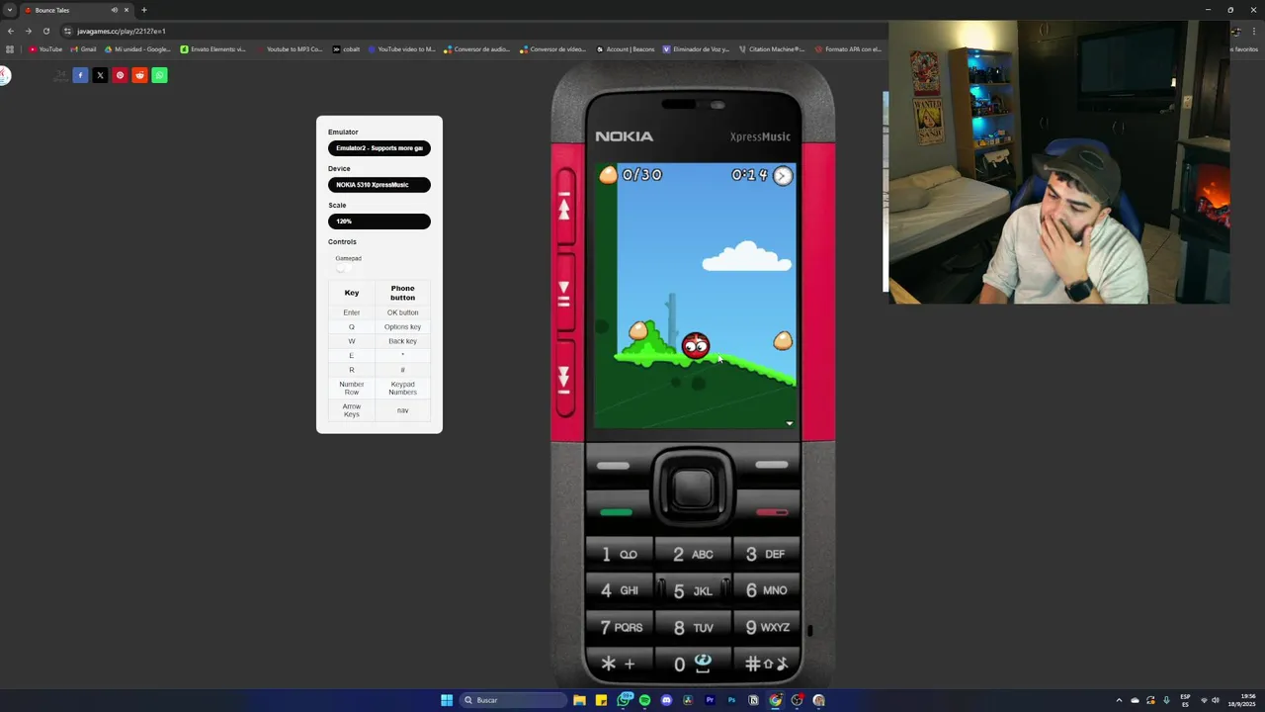Screen dimensions: 1265x712
Task: Tap keypad 7 PQRS key
Action: (621, 627)
